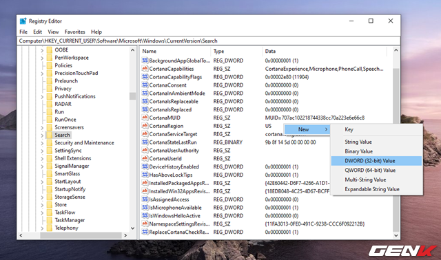Image resolution: width=441 pixels, height=260 pixels.
Task: Click the string icon of CortanaMUID
Action: tap(145, 118)
